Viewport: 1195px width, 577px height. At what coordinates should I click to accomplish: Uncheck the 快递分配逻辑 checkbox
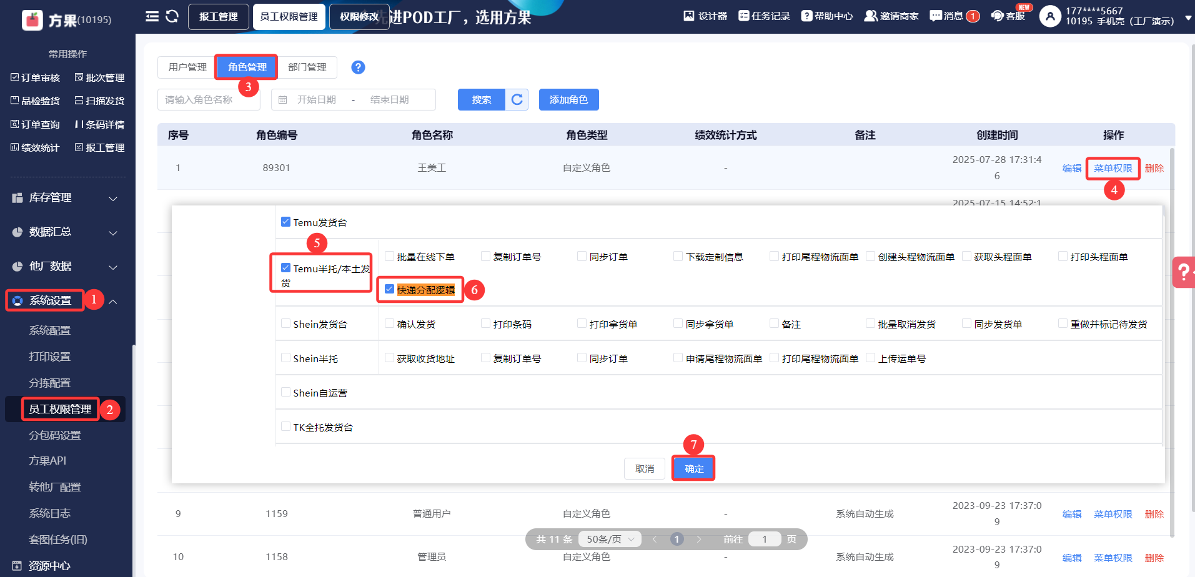(389, 289)
